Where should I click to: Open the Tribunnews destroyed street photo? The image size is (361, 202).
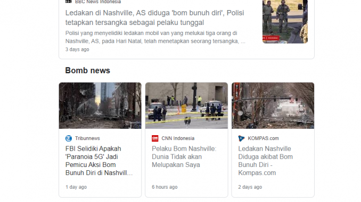coord(100,106)
